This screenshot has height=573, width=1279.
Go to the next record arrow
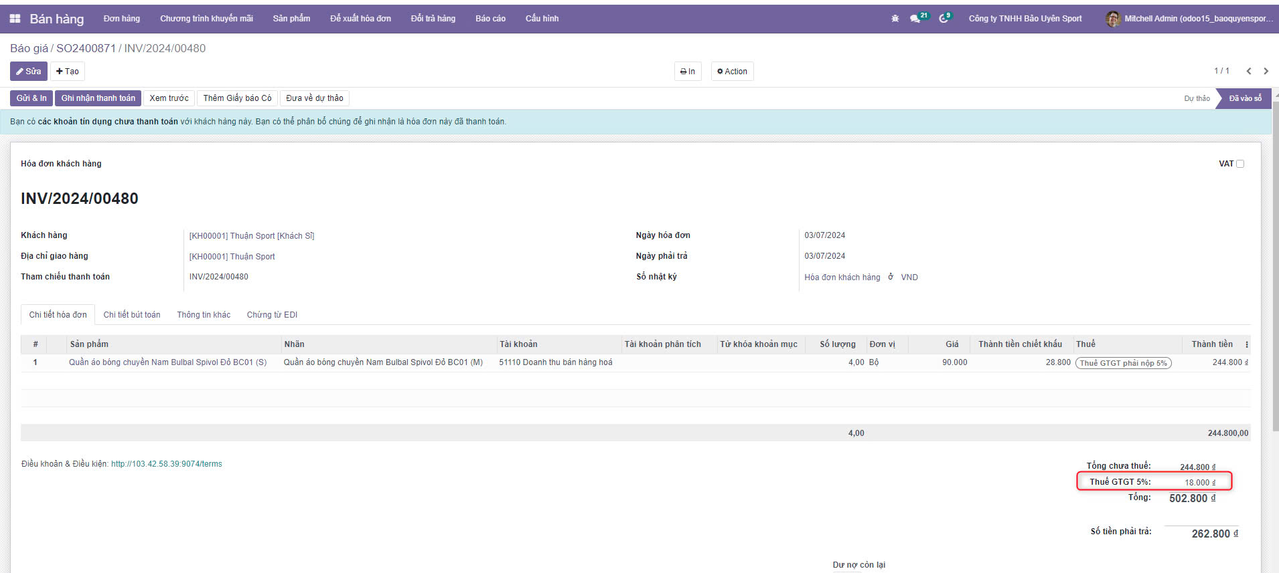click(1266, 71)
